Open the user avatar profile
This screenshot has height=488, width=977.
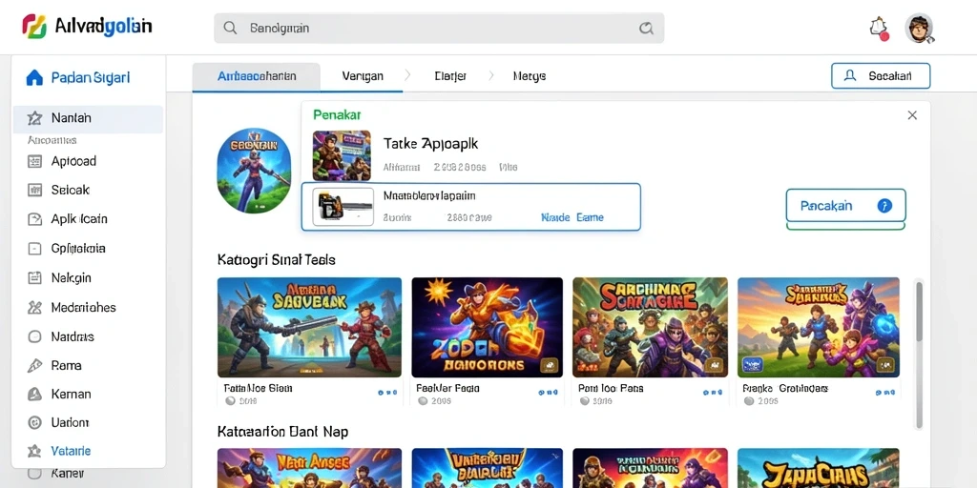[919, 29]
